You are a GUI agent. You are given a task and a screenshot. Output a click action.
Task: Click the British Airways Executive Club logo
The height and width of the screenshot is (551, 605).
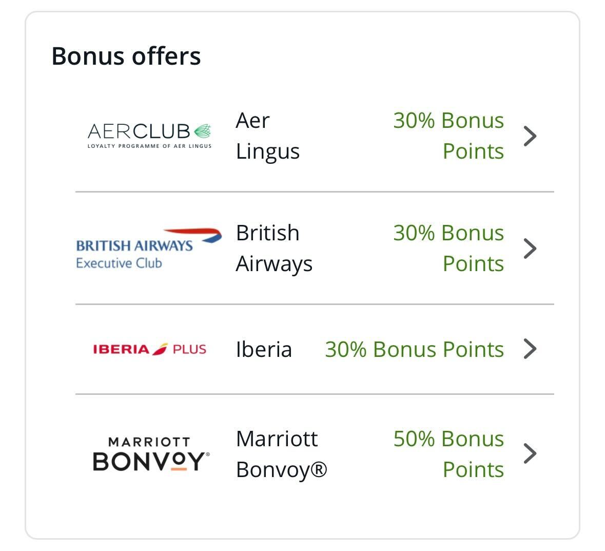click(x=148, y=249)
